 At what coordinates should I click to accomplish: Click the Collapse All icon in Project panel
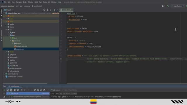(51, 10)
